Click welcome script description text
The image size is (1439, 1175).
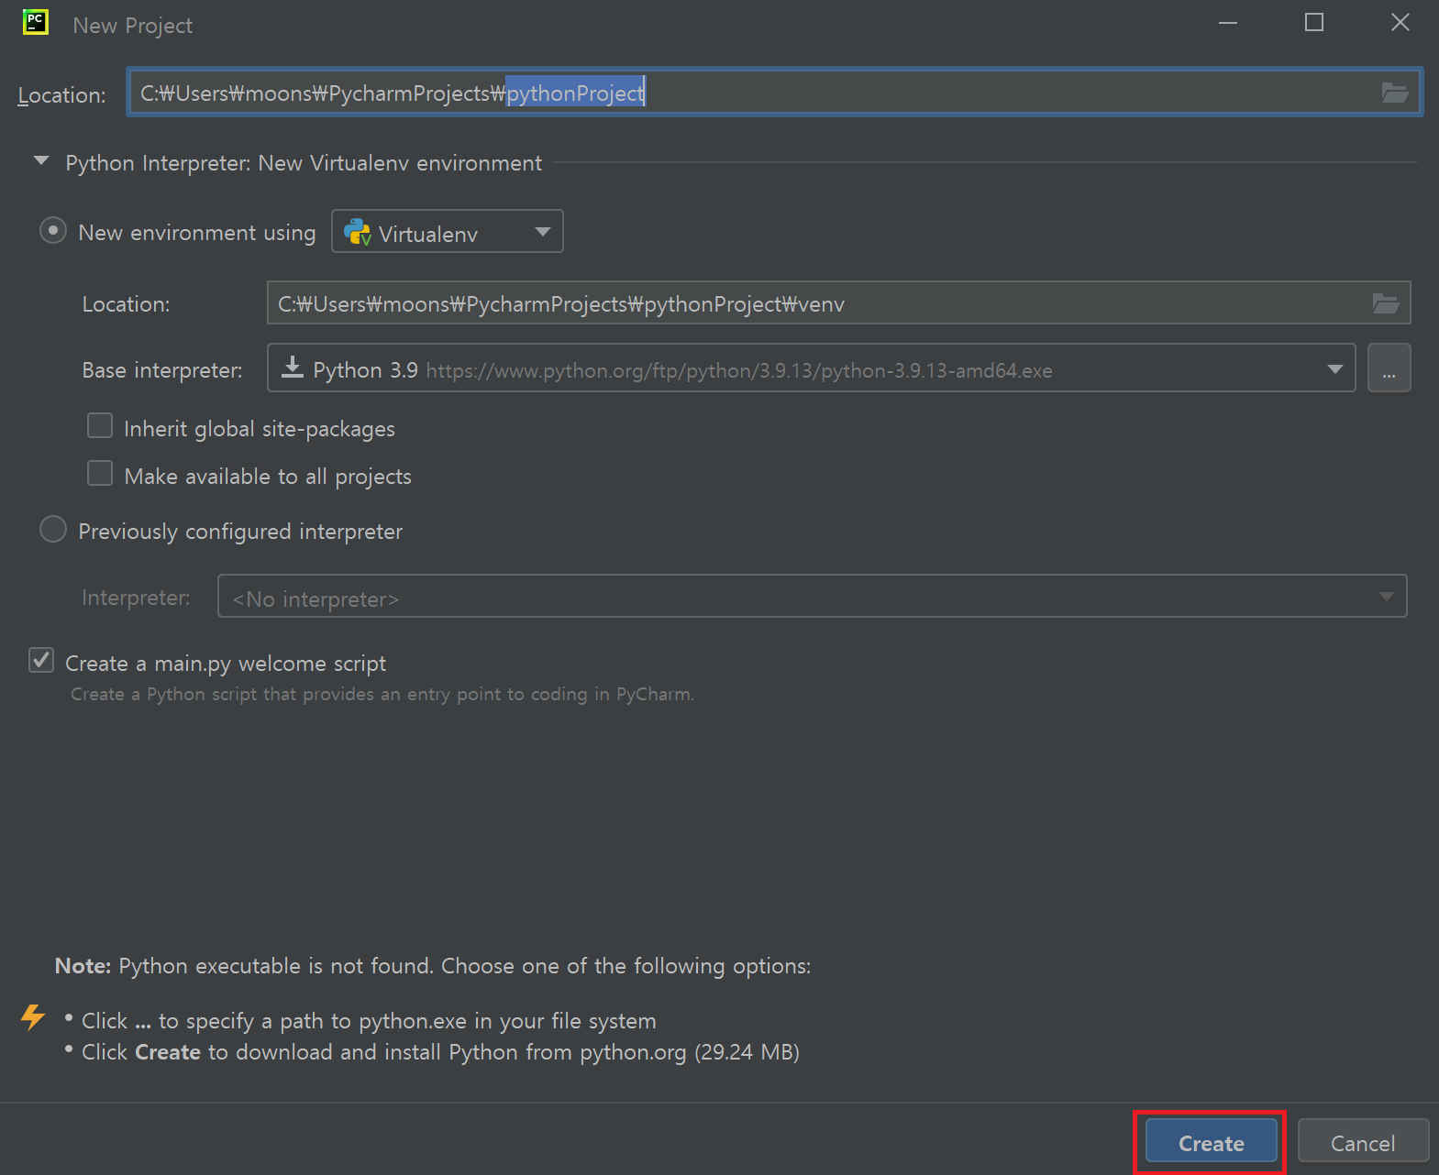coord(382,694)
